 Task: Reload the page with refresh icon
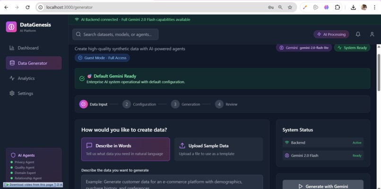(x=28, y=7)
